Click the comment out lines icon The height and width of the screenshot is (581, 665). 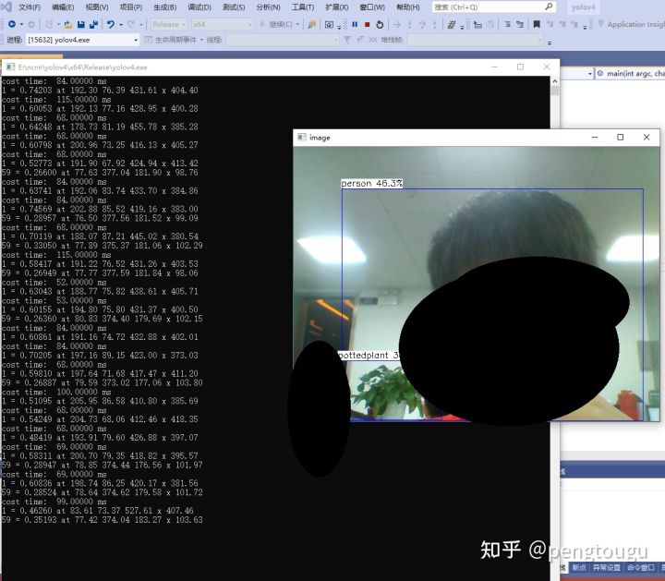(507, 25)
